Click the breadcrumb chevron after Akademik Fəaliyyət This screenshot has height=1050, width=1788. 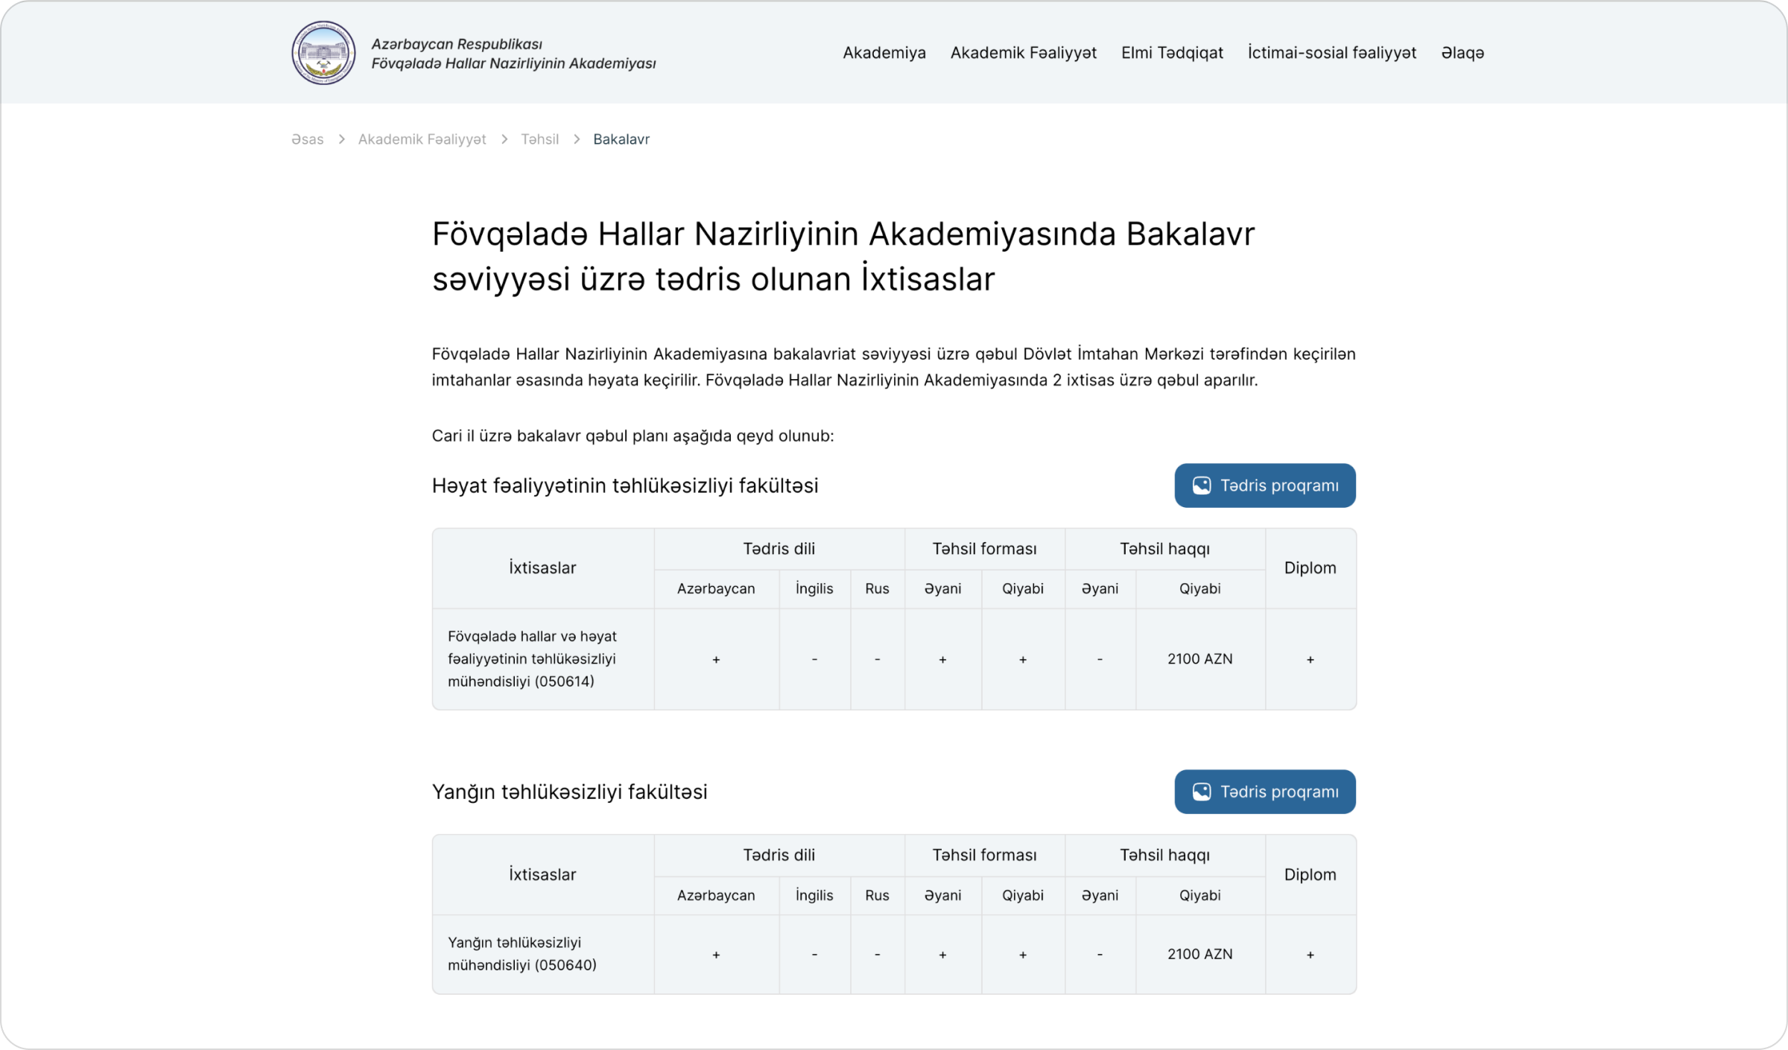(504, 139)
